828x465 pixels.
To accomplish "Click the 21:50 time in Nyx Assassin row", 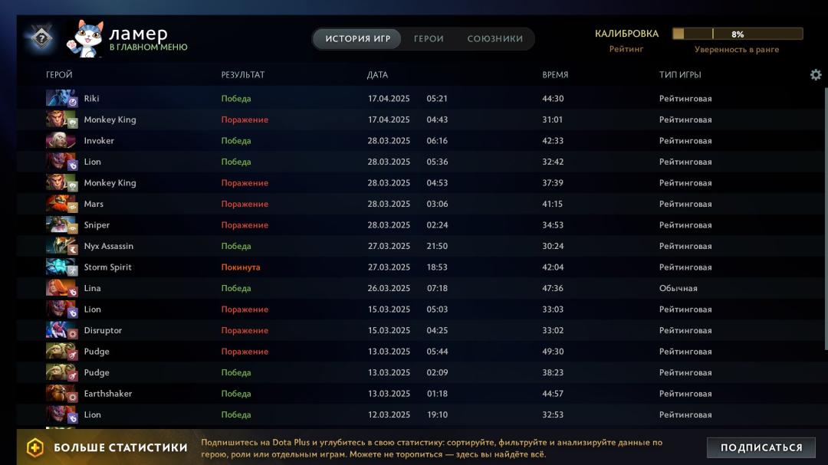I will [437, 246].
